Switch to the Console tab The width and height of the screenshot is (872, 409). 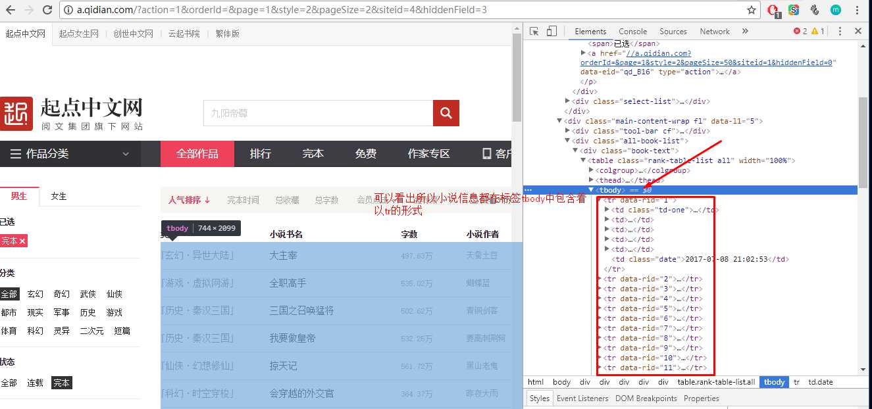pyautogui.click(x=632, y=31)
